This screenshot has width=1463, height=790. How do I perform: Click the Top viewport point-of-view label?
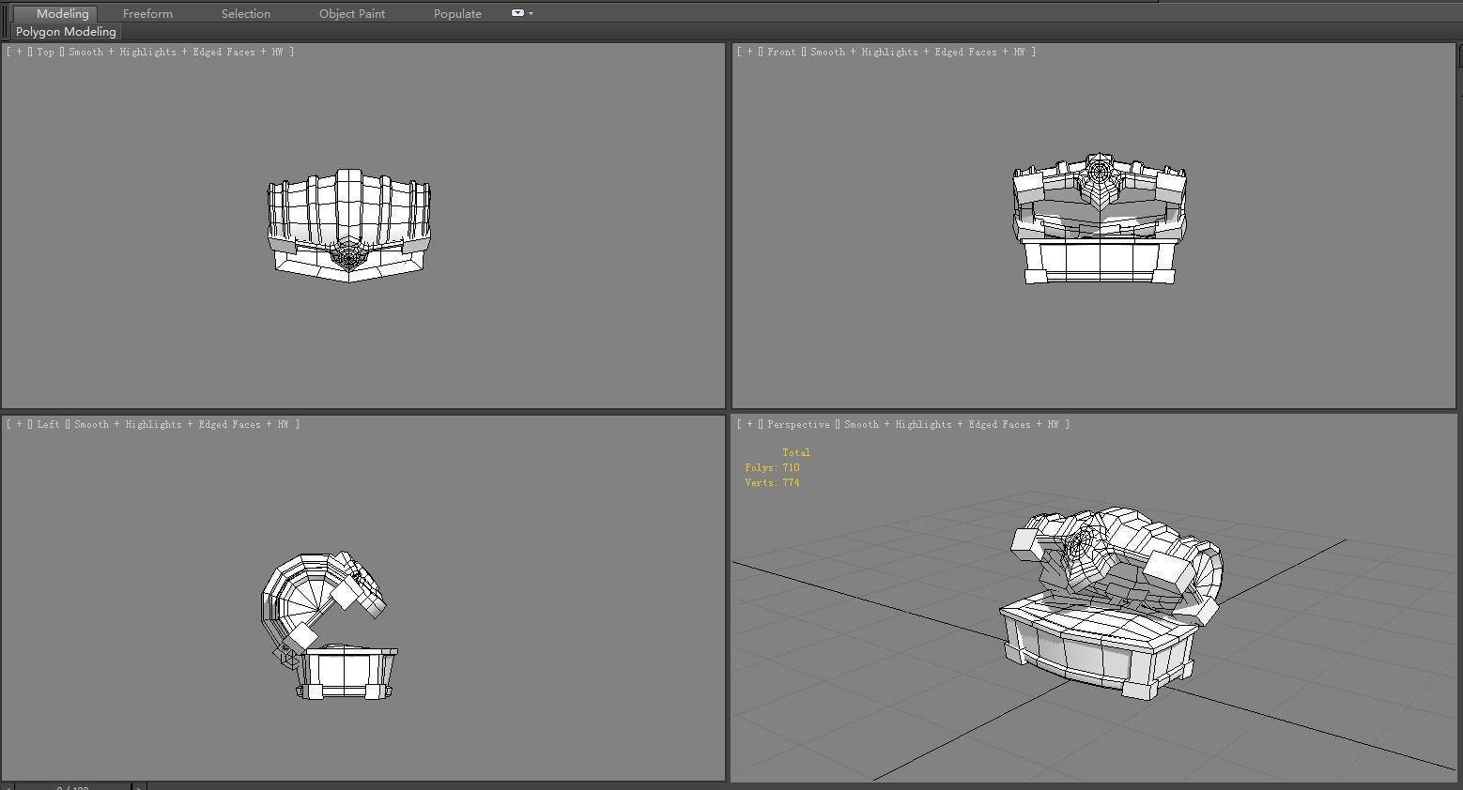point(46,53)
